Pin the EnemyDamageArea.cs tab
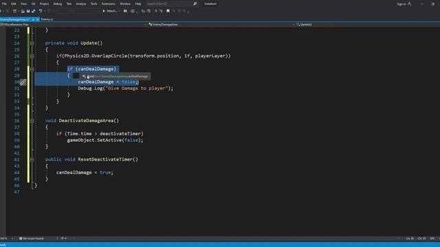Image resolution: width=440 pixels, height=247 pixels. (x=33, y=19)
